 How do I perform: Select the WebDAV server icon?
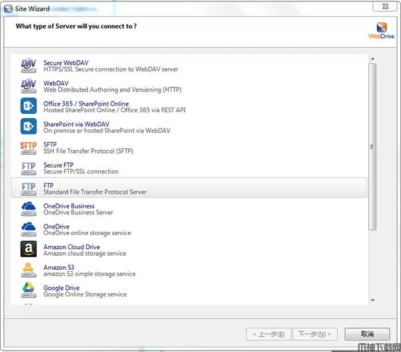coord(29,86)
